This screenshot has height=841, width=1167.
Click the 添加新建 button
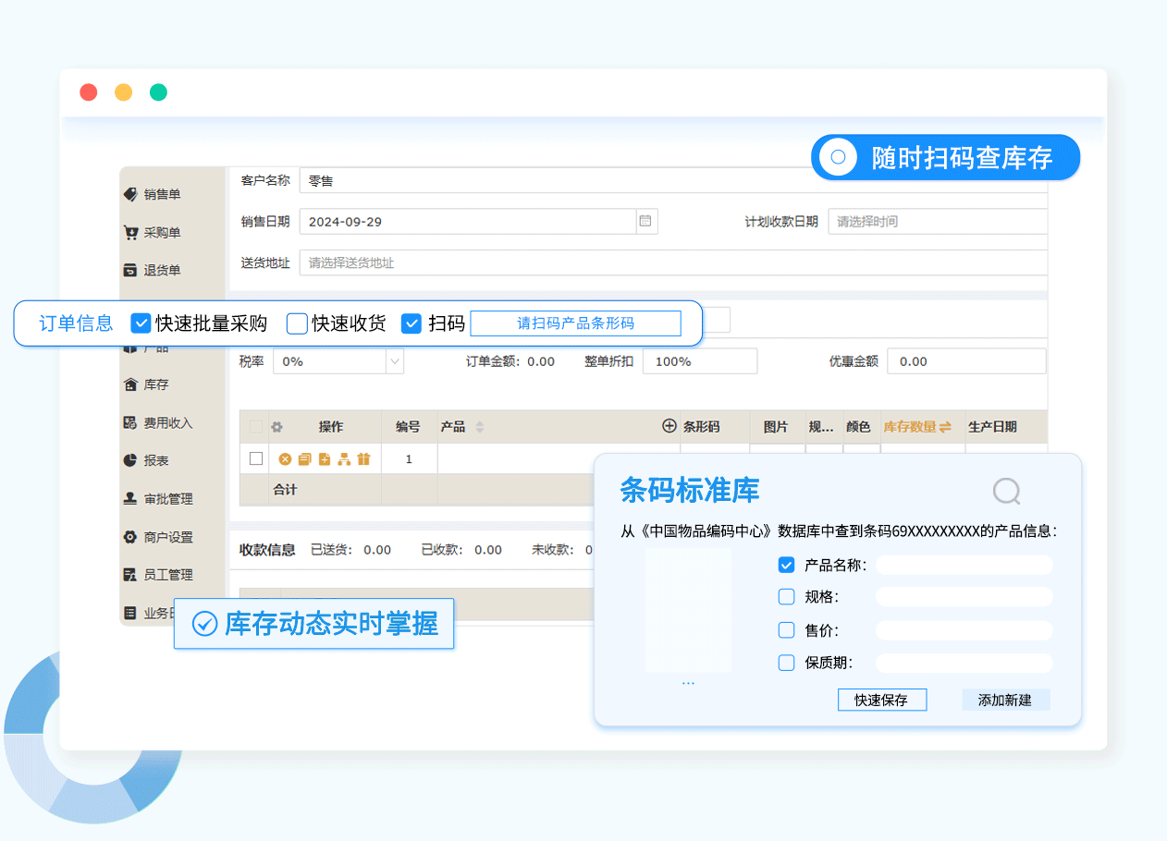click(x=1005, y=701)
